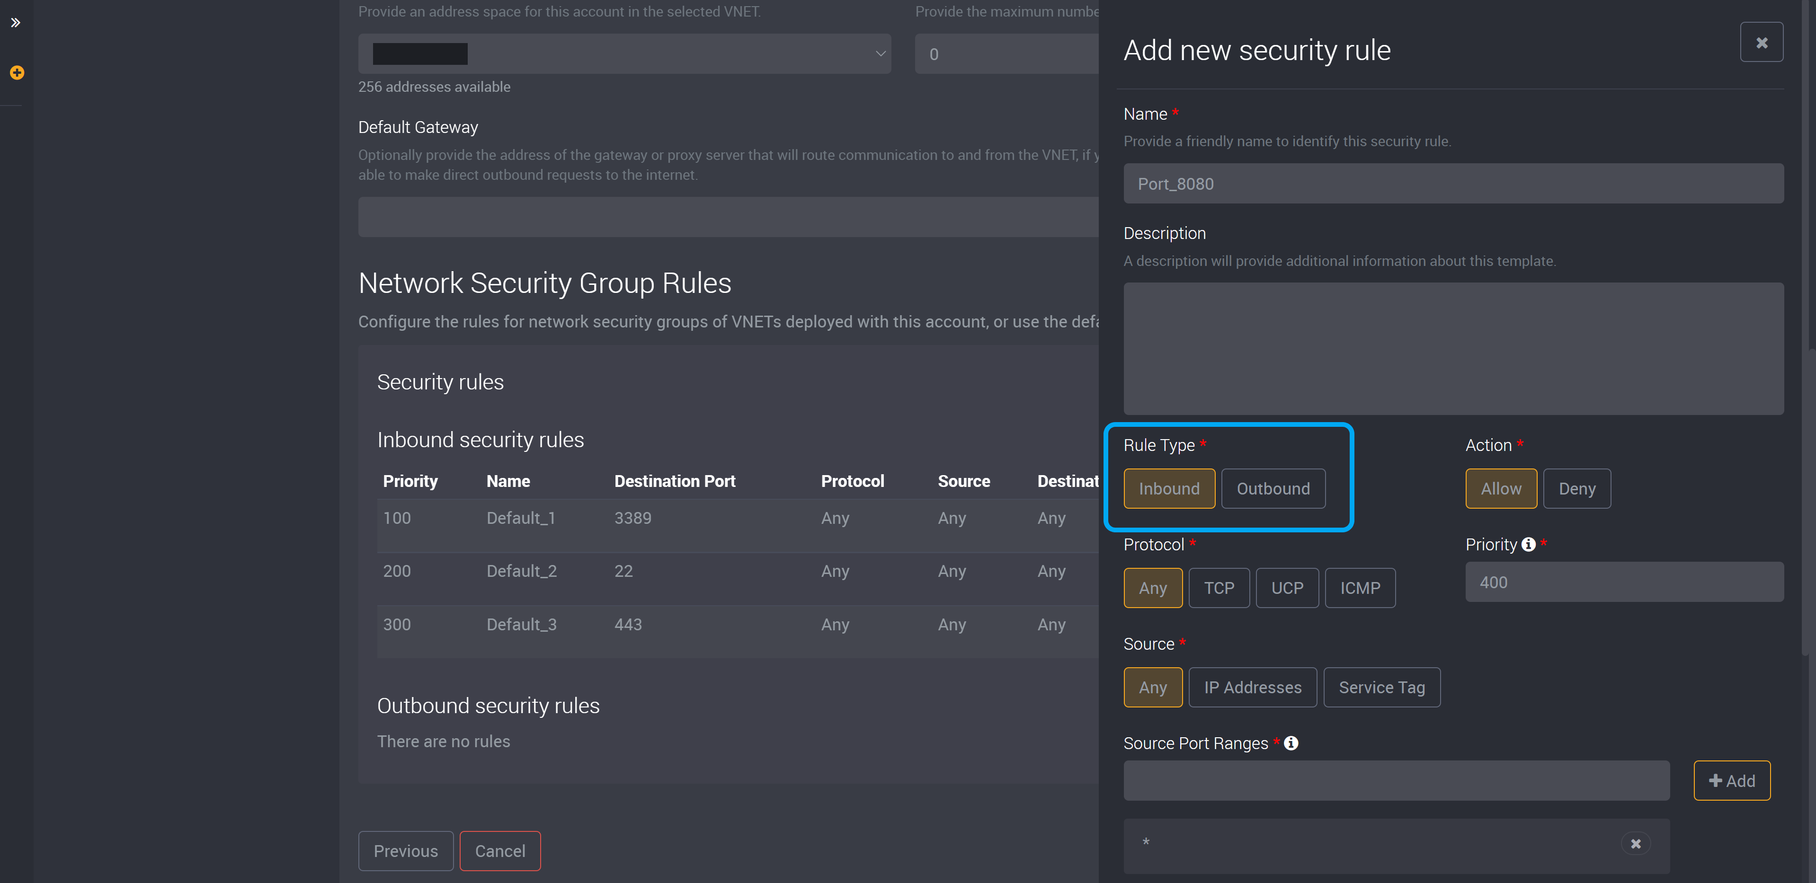The image size is (1816, 883).
Task: Click the Priority info icon
Action: (1528, 544)
